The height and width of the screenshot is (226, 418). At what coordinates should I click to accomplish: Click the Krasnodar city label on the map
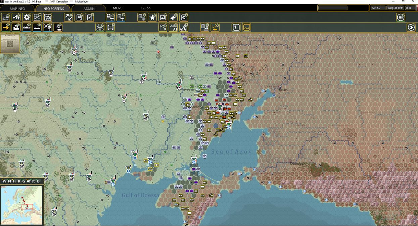297,164
